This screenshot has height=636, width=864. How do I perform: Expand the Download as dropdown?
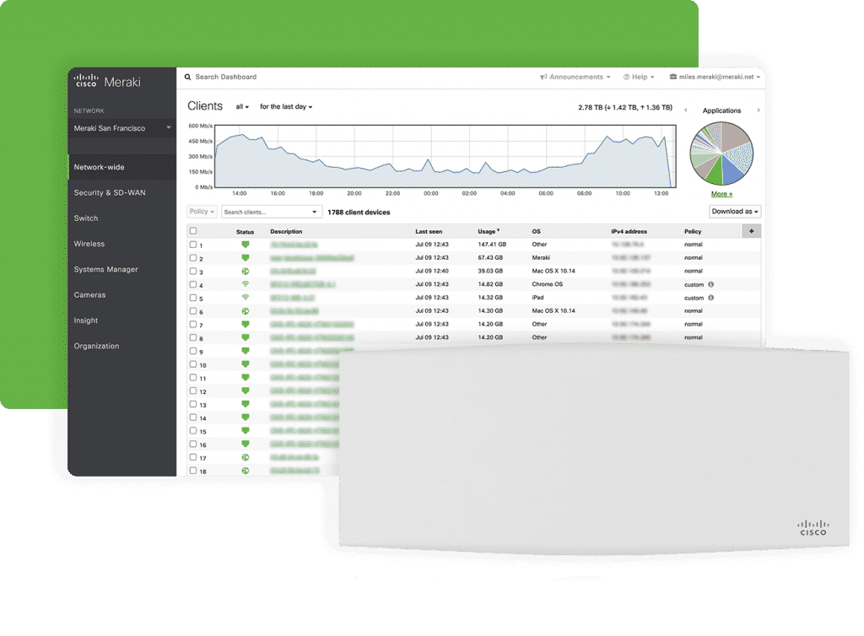coord(735,212)
